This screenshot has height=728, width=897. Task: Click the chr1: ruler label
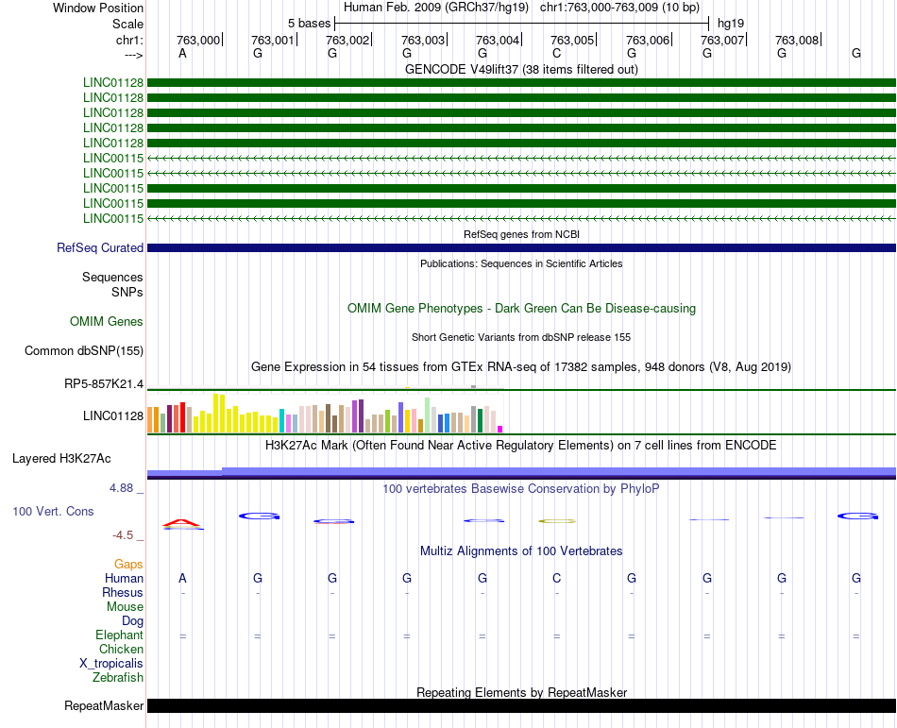click(x=129, y=40)
